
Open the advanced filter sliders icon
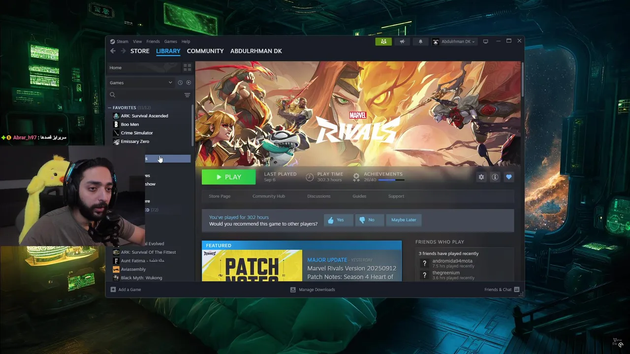tap(187, 95)
